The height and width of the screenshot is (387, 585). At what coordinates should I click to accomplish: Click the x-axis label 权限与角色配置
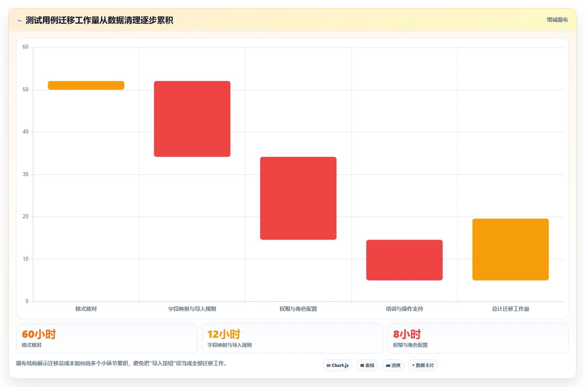coord(298,309)
